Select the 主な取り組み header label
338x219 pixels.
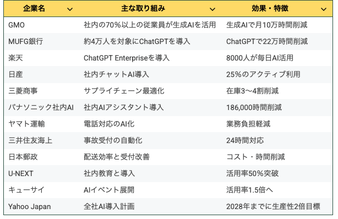coord(143,8)
